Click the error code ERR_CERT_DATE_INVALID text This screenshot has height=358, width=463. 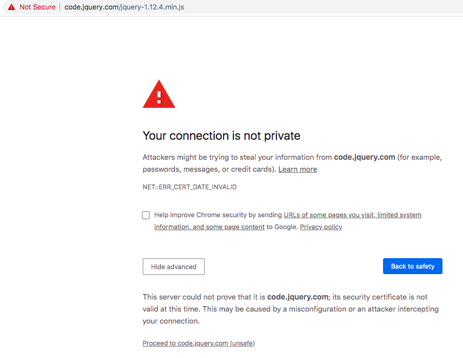click(189, 187)
